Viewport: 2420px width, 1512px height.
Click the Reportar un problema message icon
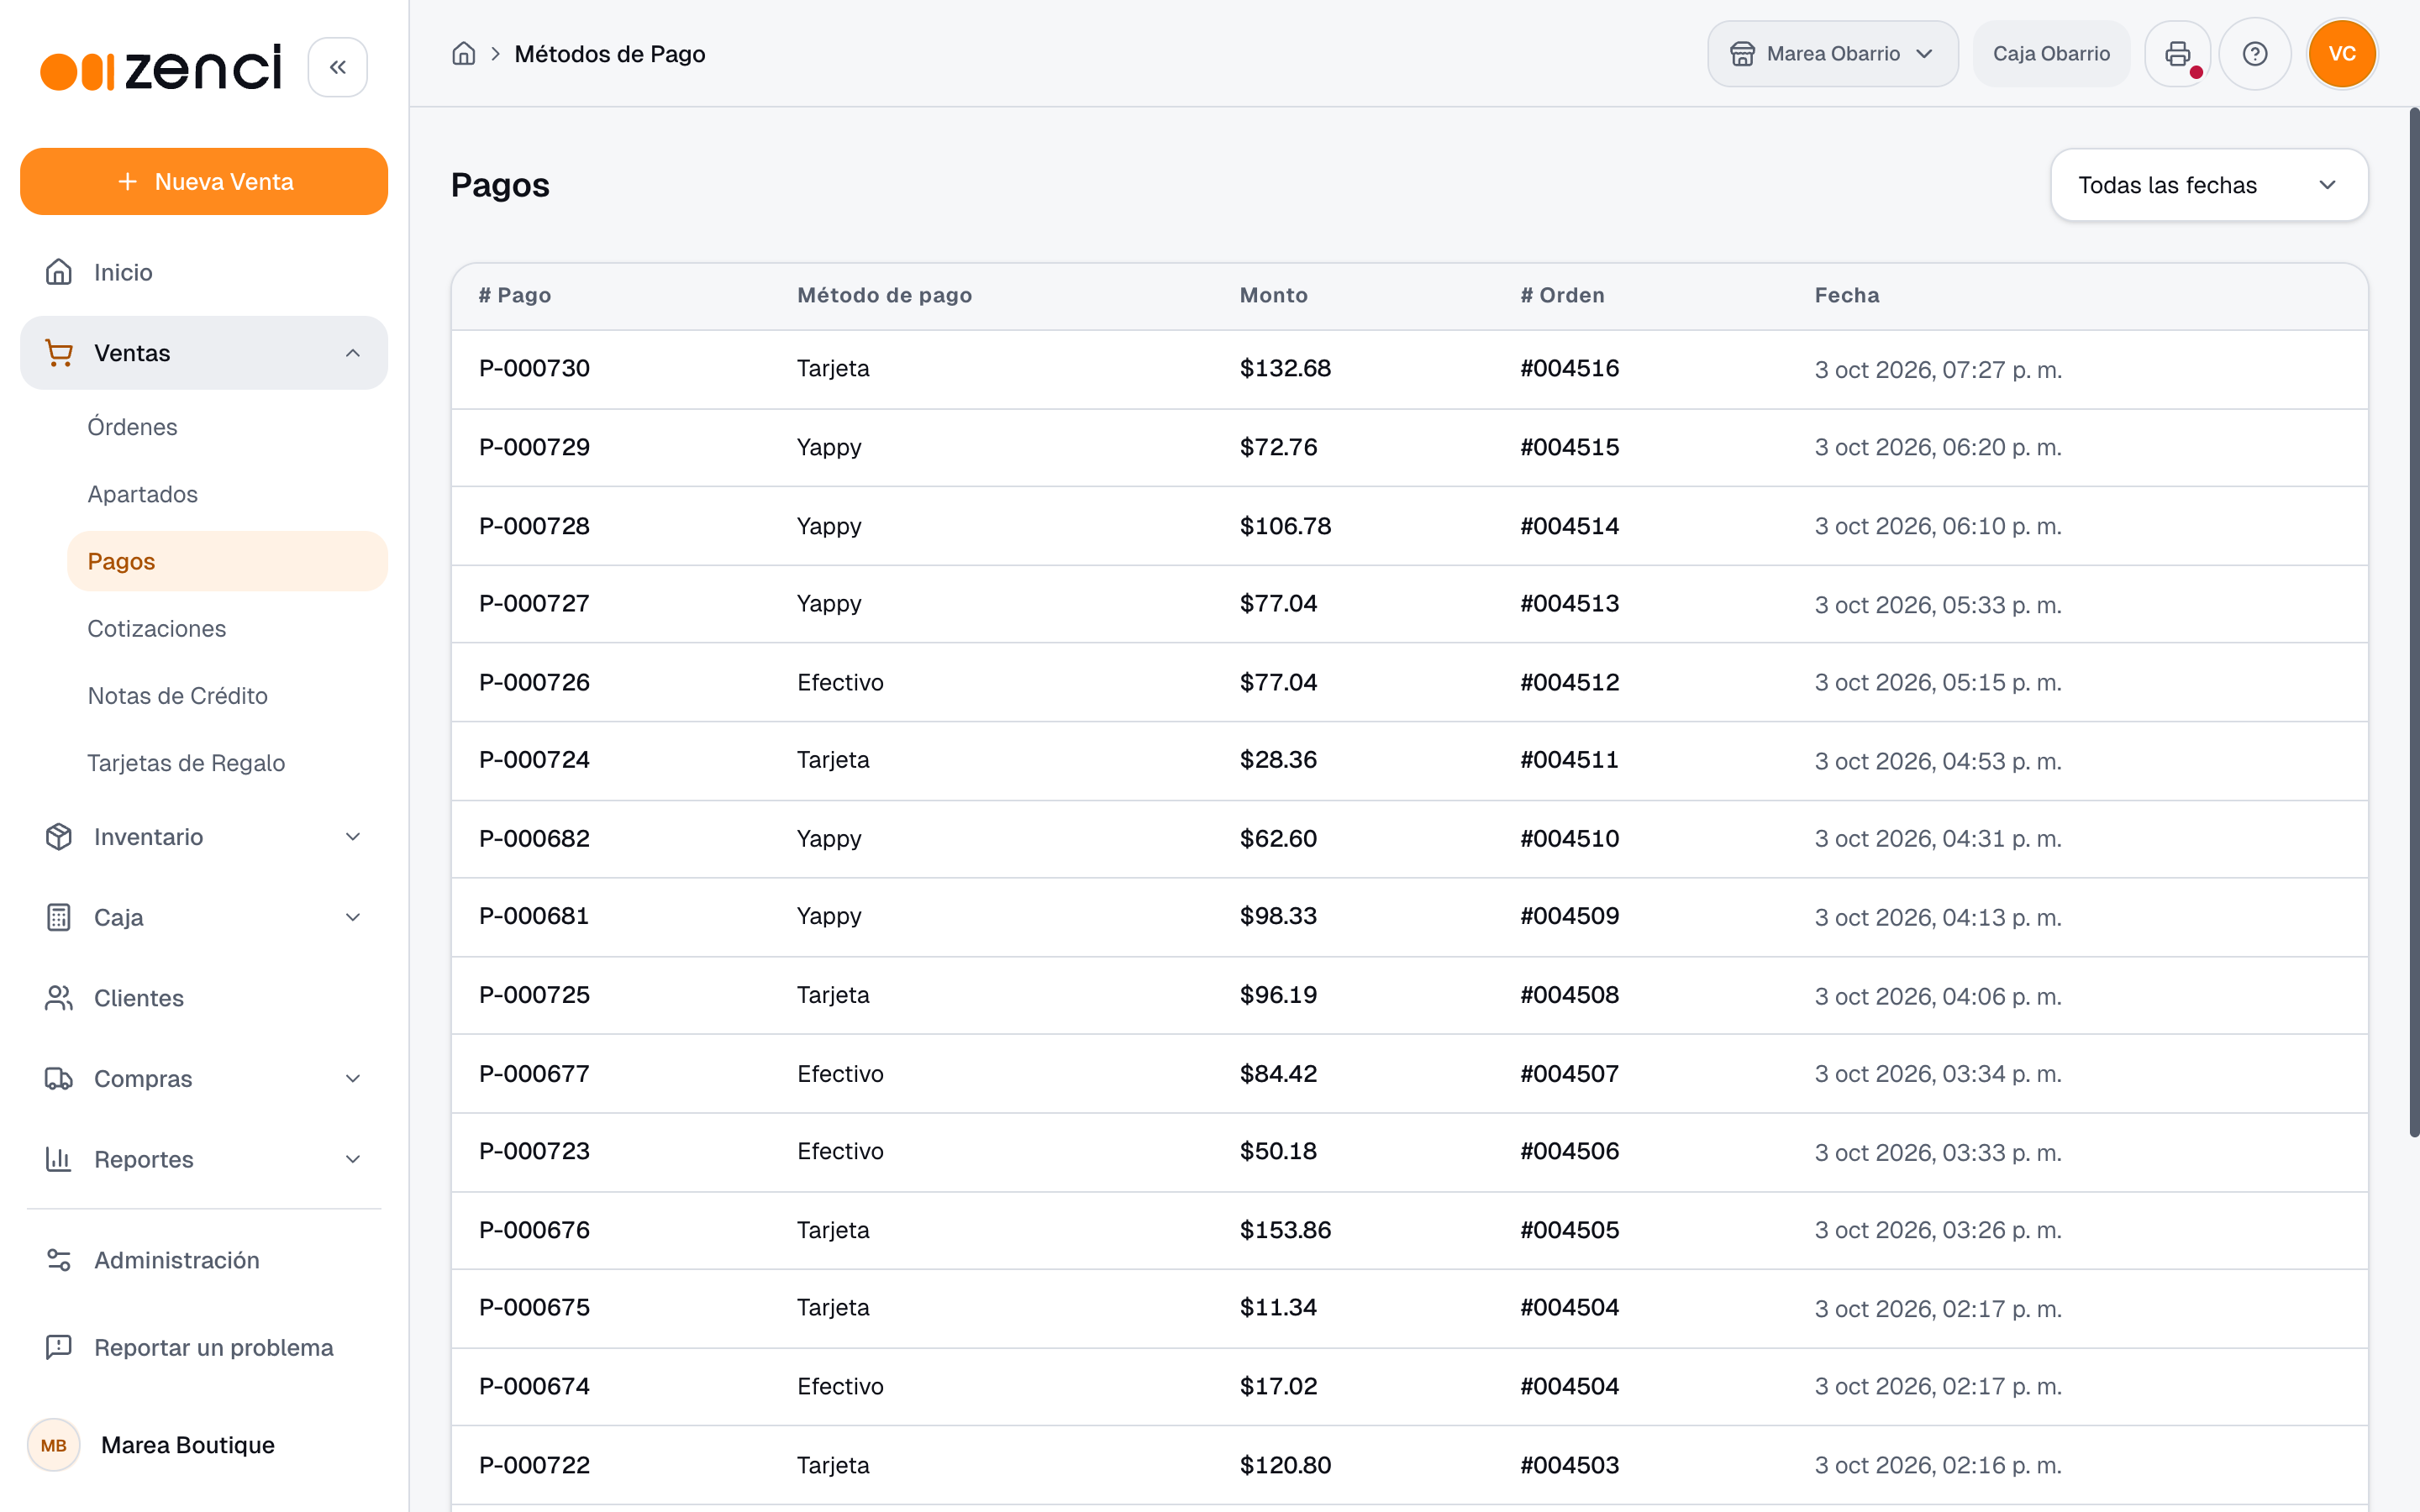click(x=59, y=1347)
